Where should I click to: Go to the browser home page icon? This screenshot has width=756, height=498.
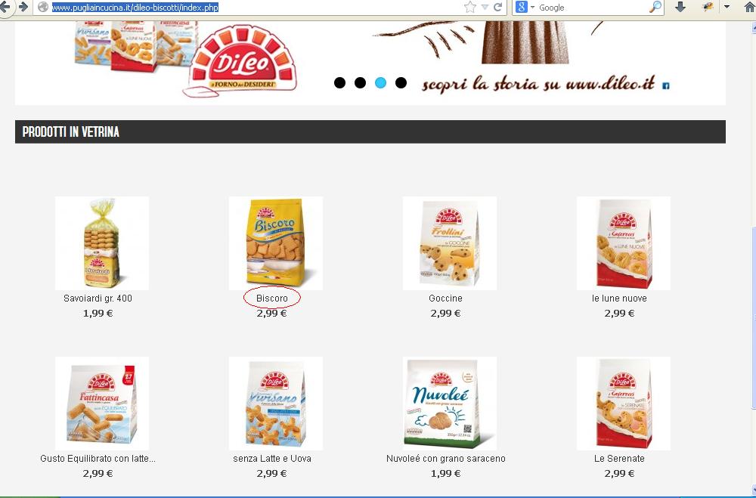pos(750,8)
